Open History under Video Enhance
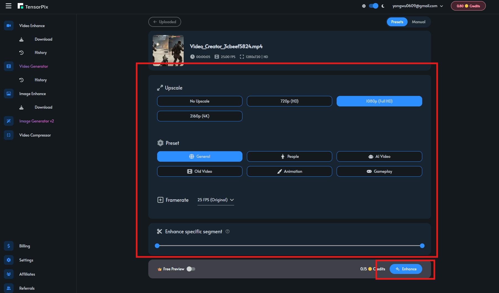 click(41, 53)
